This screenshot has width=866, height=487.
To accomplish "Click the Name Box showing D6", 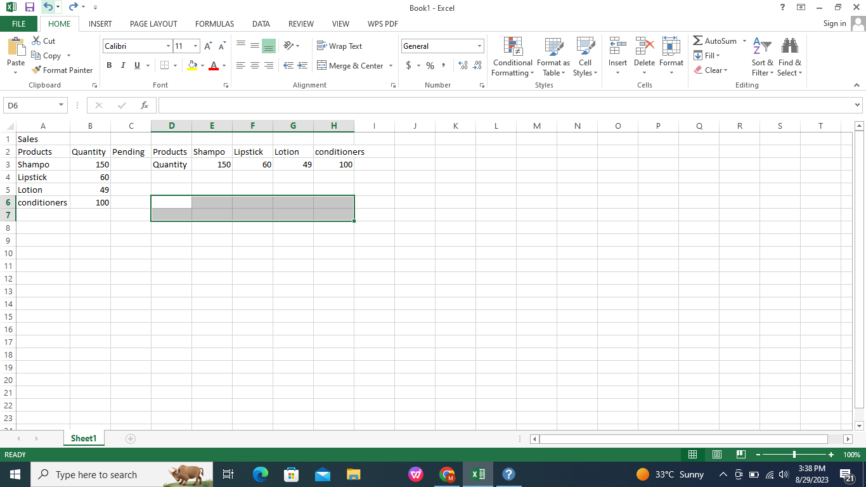I will (30, 105).
